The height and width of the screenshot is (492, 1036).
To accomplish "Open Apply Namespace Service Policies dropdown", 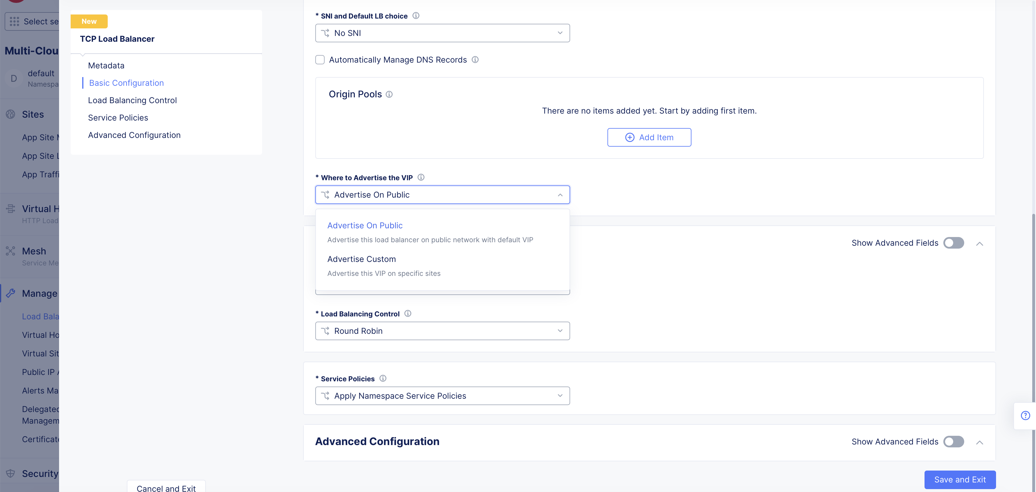I will click(x=442, y=396).
